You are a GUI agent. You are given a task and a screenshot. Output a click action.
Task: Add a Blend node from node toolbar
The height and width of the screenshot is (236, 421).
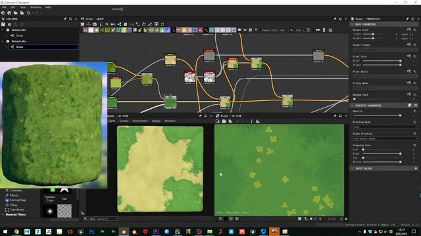tap(86, 30)
